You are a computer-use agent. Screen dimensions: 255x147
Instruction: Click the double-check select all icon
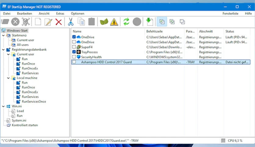172,22
